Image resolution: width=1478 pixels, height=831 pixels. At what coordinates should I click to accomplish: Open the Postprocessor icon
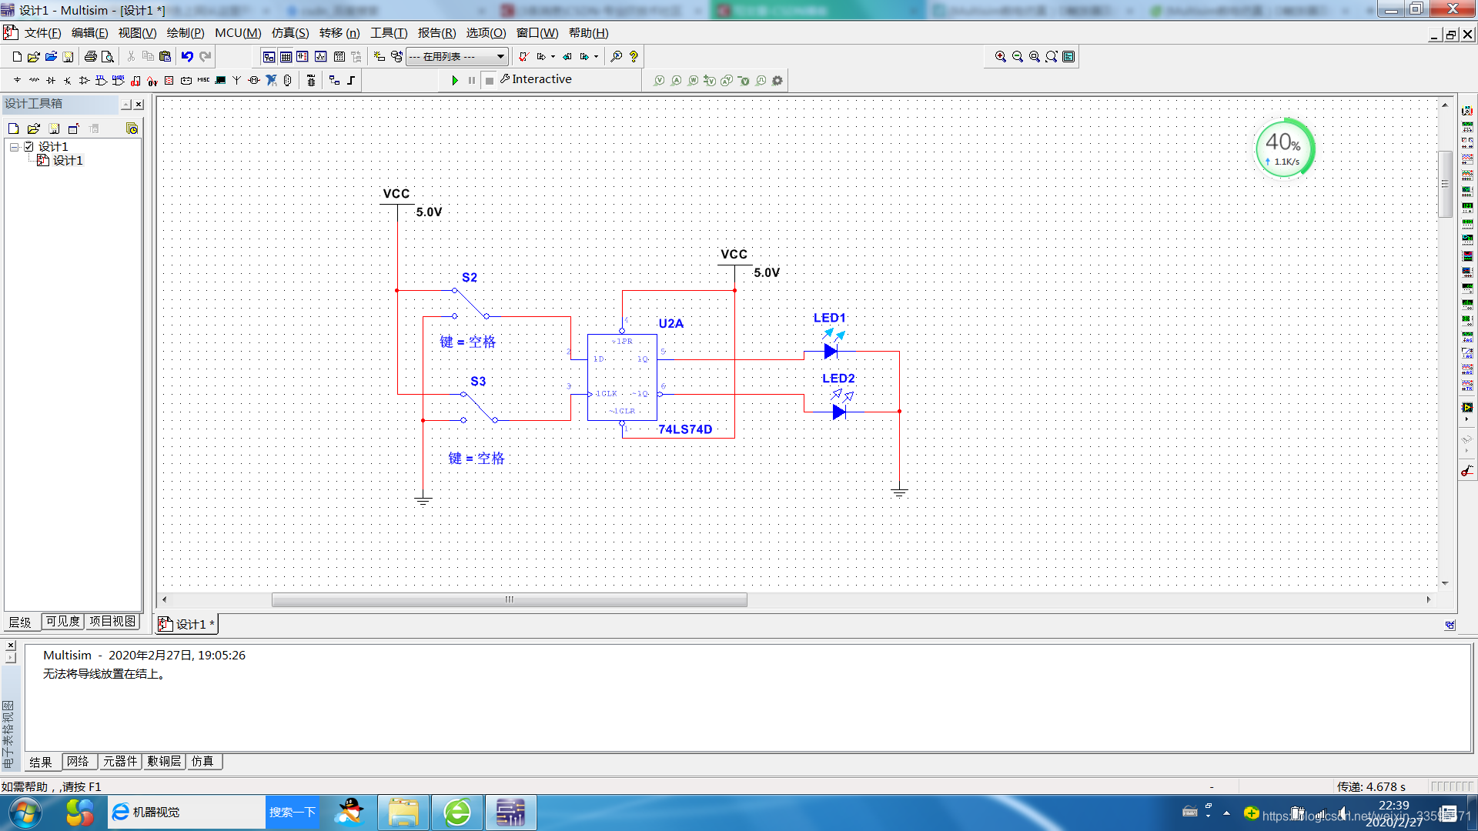(339, 57)
